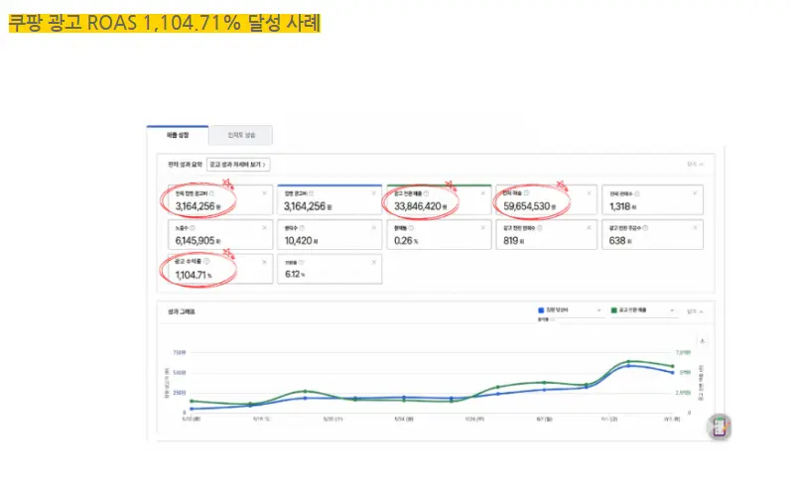The width and height of the screenshot is (795, 487).
Task: Download the performance graph
Action: coord(703,340)
